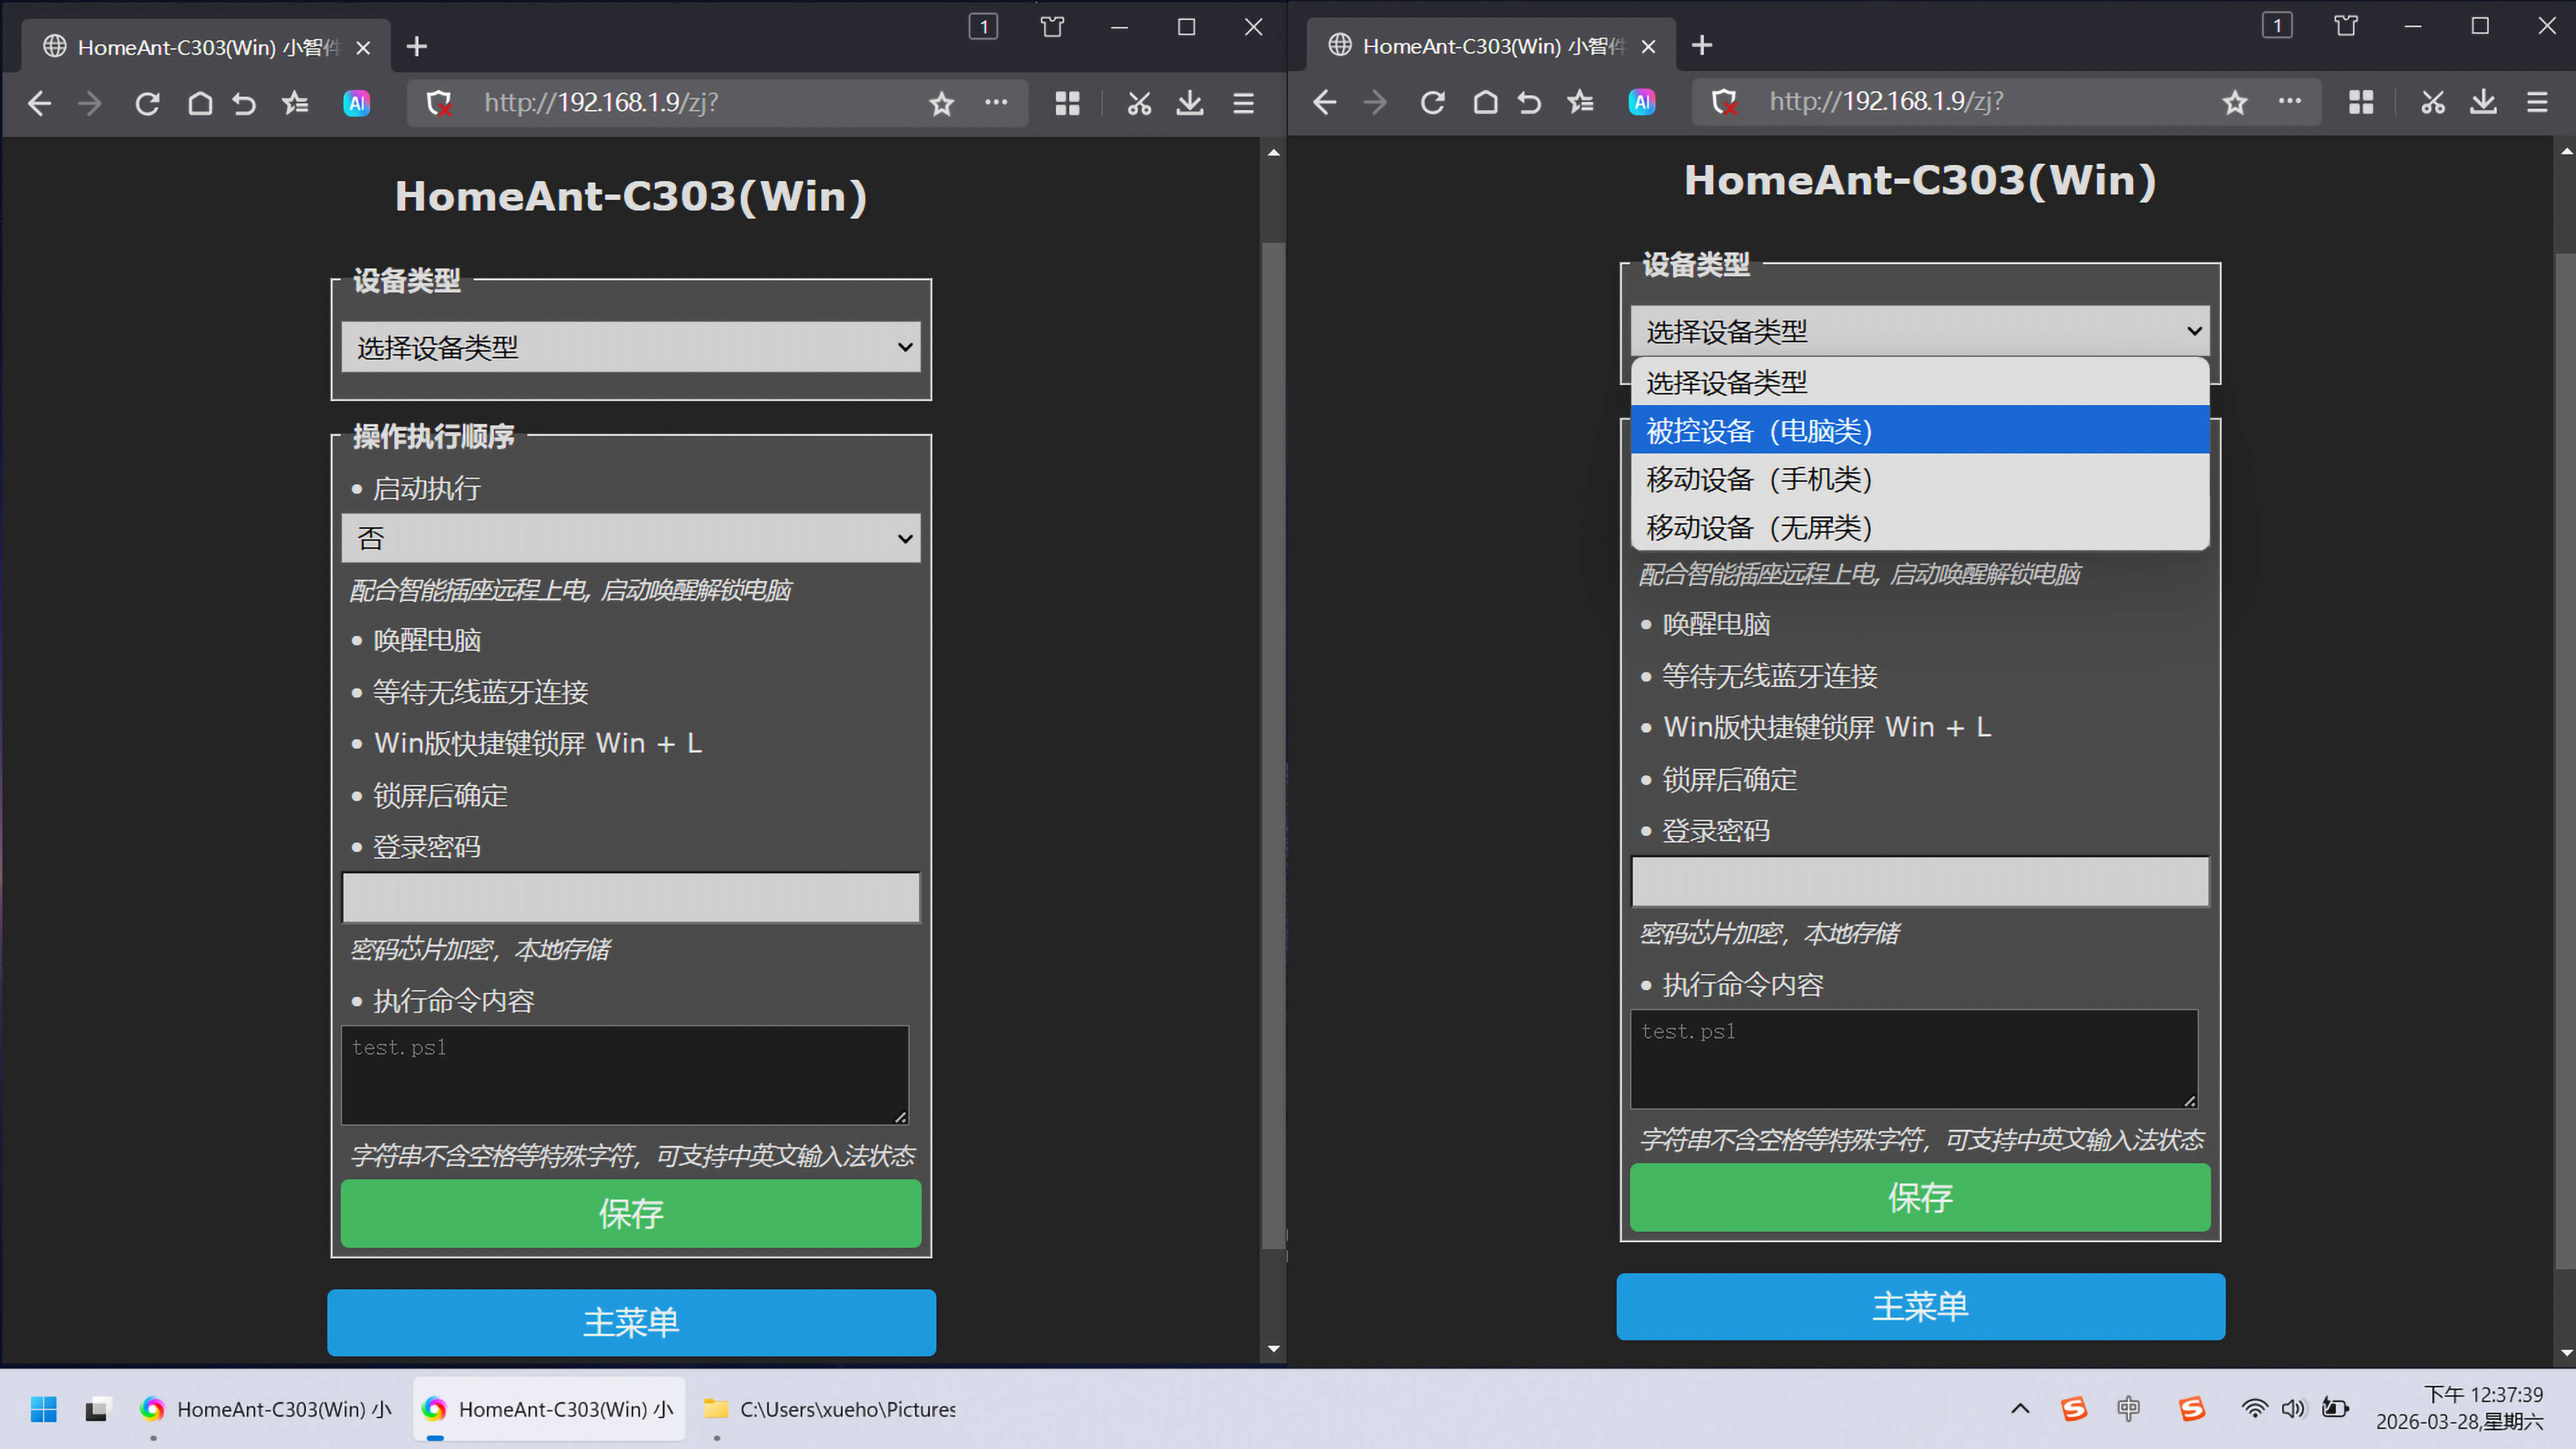Open 启动执行 dropdown showing 否
The width and height of the screenshot is (2576, 1449).
pos(630,539)
